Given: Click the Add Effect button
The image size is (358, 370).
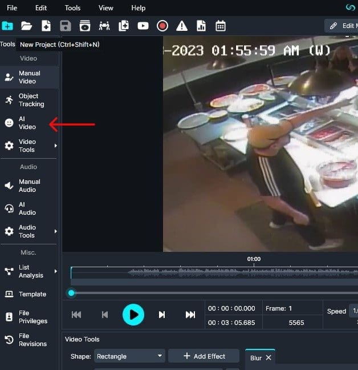Looking at the screenshot, I should click(x=204, y=356).
